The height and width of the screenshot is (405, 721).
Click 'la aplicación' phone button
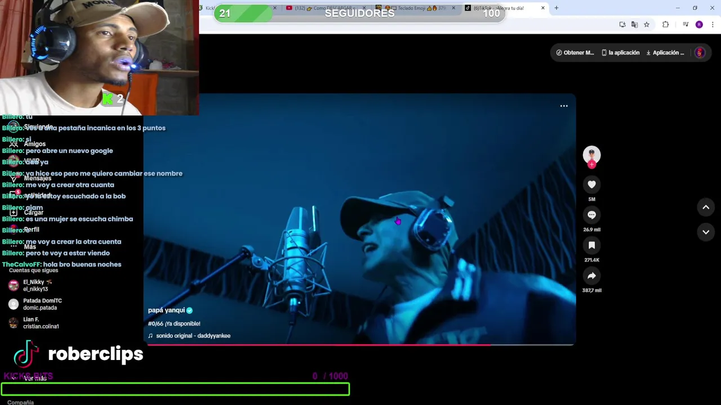620,52
